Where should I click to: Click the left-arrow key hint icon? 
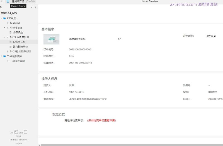click(16, 132)
